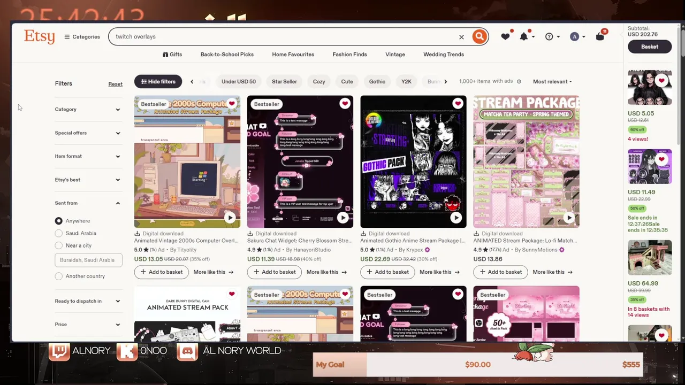Toggle favourite heart on Gothic Anime Stream Package
This screenshot has height=385, width=685.
pos(458,104)
